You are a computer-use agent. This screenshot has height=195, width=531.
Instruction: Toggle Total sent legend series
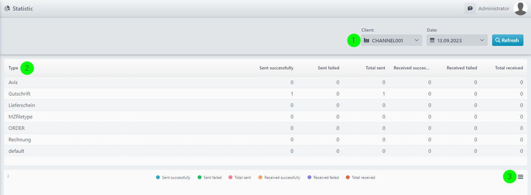click(240, 177)
